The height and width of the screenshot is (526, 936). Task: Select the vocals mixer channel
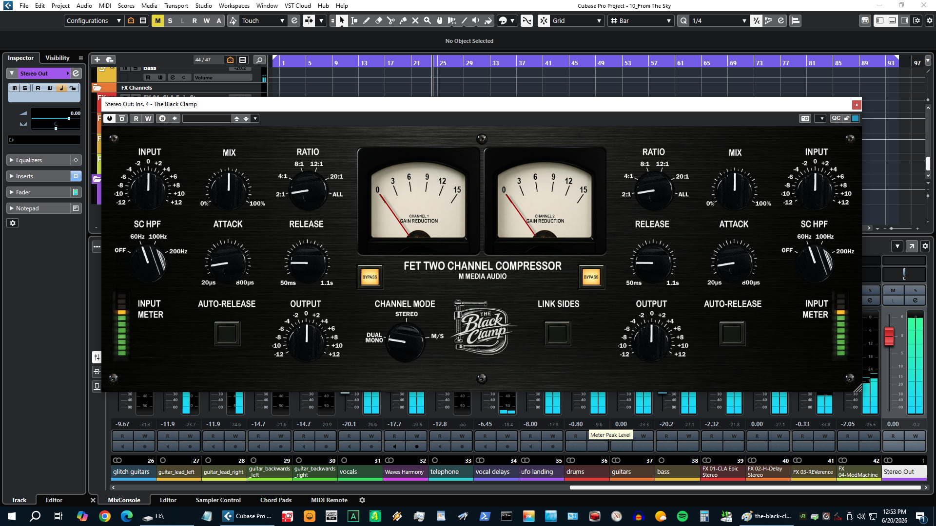pyautogui.click(x=360, y=472)
